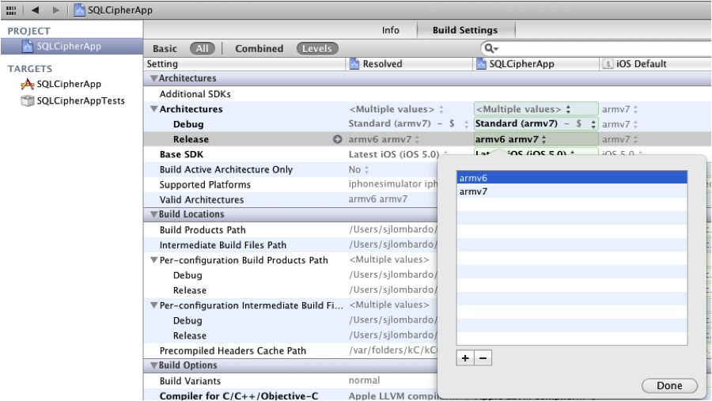The height and width of the screenshot is (401, 712).
Task: Click Debug under Architectures
Action: [x=188, y=124]
